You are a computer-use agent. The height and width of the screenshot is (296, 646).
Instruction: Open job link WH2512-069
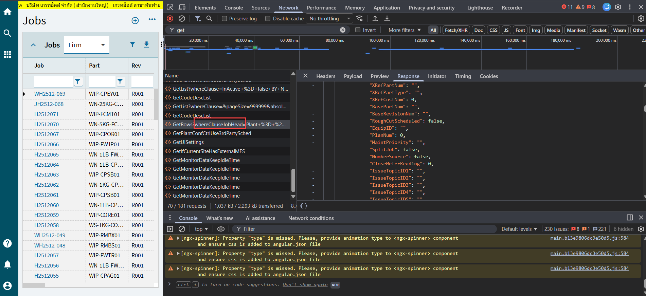(50, 94)
